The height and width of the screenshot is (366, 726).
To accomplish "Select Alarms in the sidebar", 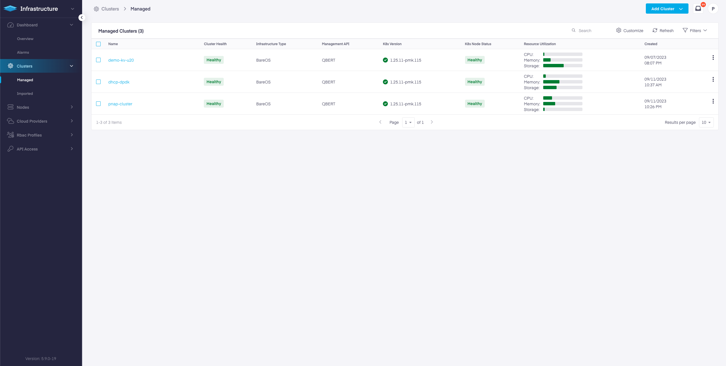I will (x=23, y=52).
